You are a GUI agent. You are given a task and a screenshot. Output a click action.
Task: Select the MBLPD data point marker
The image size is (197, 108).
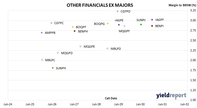[107, 48]
